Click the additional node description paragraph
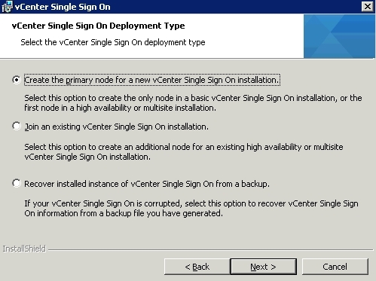 [184, 151]
